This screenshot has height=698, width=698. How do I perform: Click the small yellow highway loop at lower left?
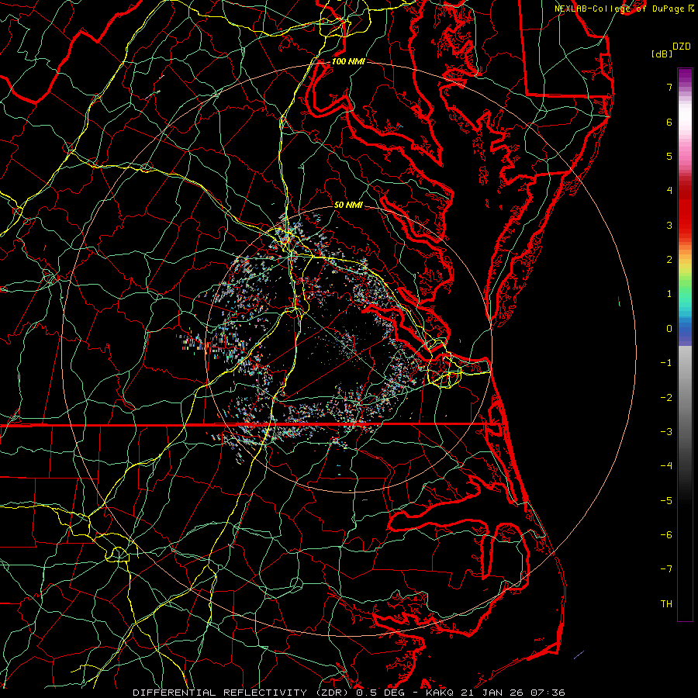[x=118, y=553]
